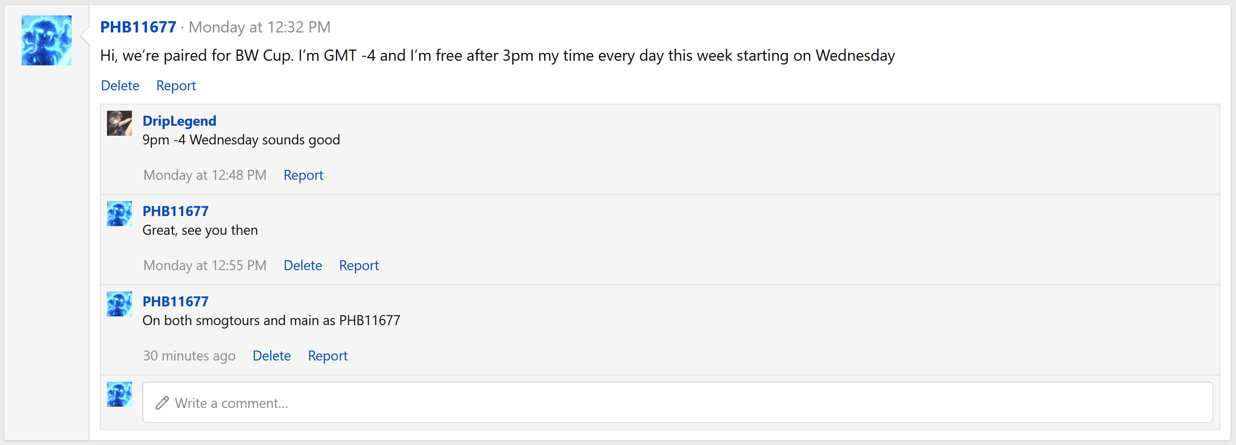Viewport: 1236px width, 445px height.
Task: Click the '30 minutes ago' comment timestamp
Action: point(189,356)
